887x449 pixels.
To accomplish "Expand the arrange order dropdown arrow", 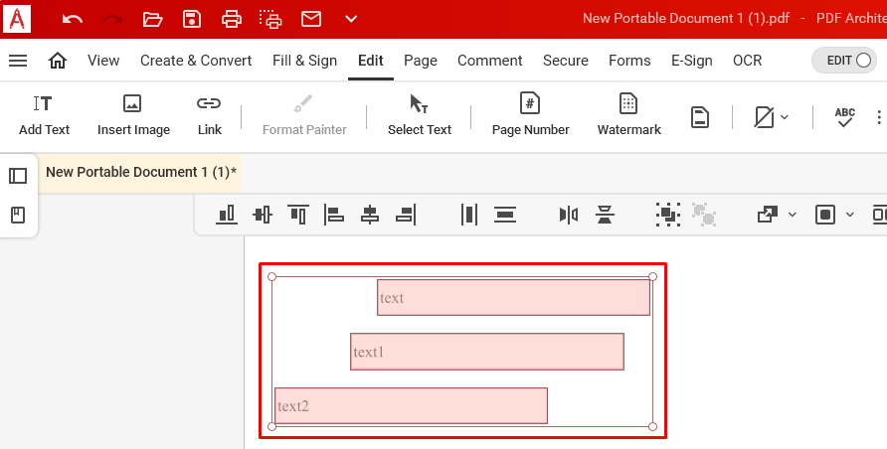I will 792,215.
